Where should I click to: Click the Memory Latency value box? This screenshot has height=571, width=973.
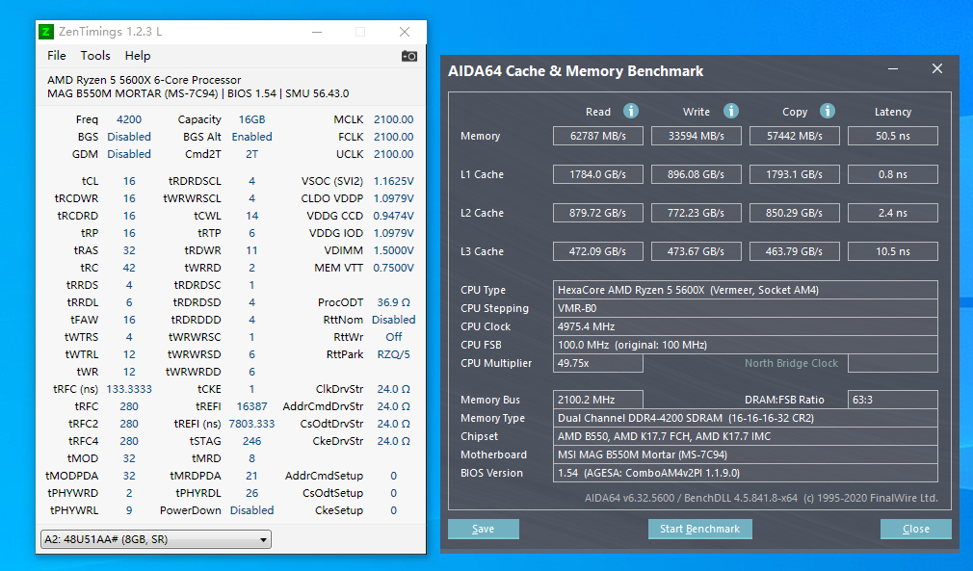892,136
